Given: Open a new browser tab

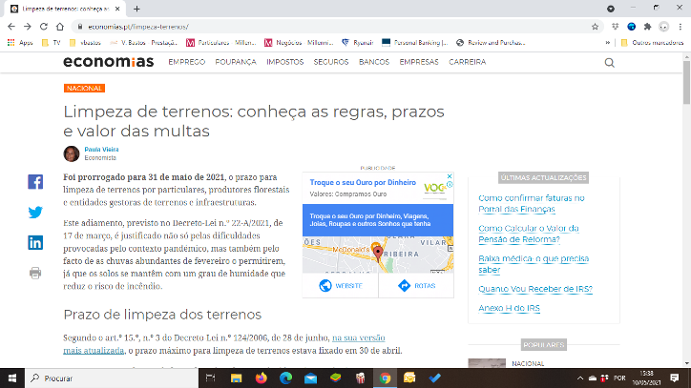Looking at the screenshot, I should 136,9.
